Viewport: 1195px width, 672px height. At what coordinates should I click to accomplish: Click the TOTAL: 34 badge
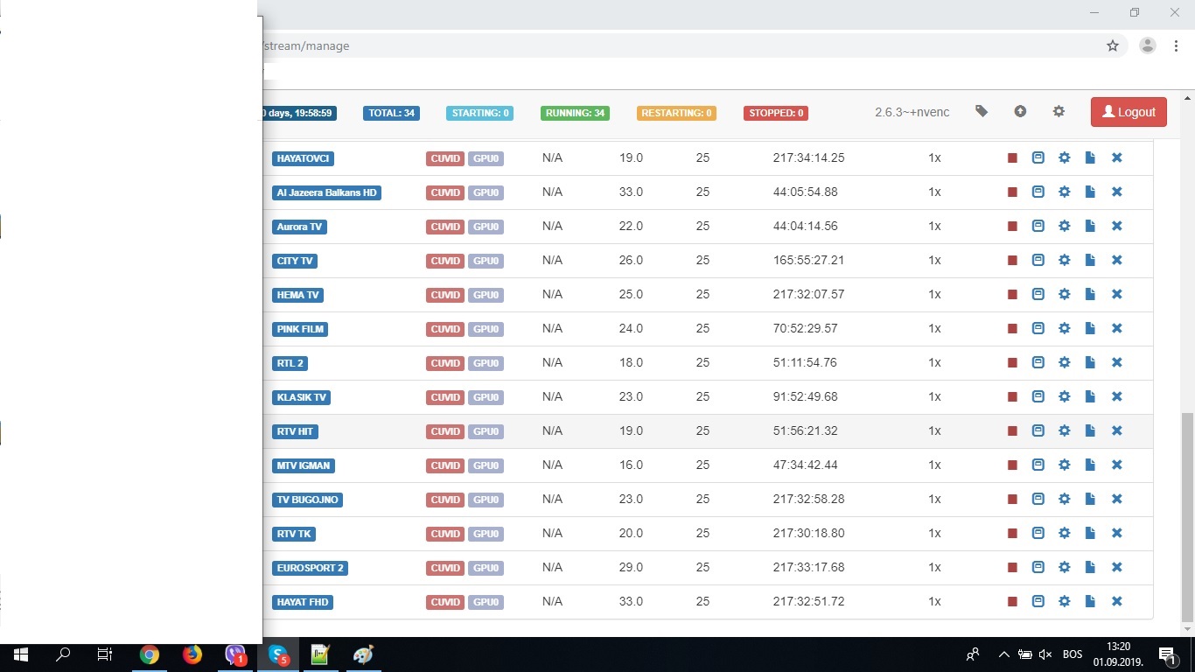(x=391, y=113)
